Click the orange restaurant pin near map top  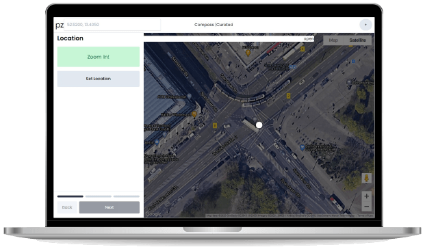point(248,53)
